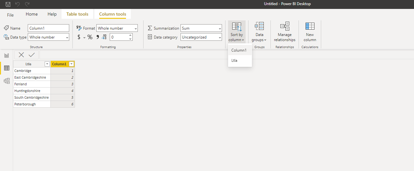Viewport: 414px width, 171px height.
Task: Create a New column
Action: (310, 32)
